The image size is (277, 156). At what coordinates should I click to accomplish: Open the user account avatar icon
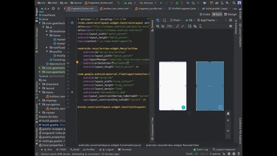pyautogui.click(x=239, y=3)
